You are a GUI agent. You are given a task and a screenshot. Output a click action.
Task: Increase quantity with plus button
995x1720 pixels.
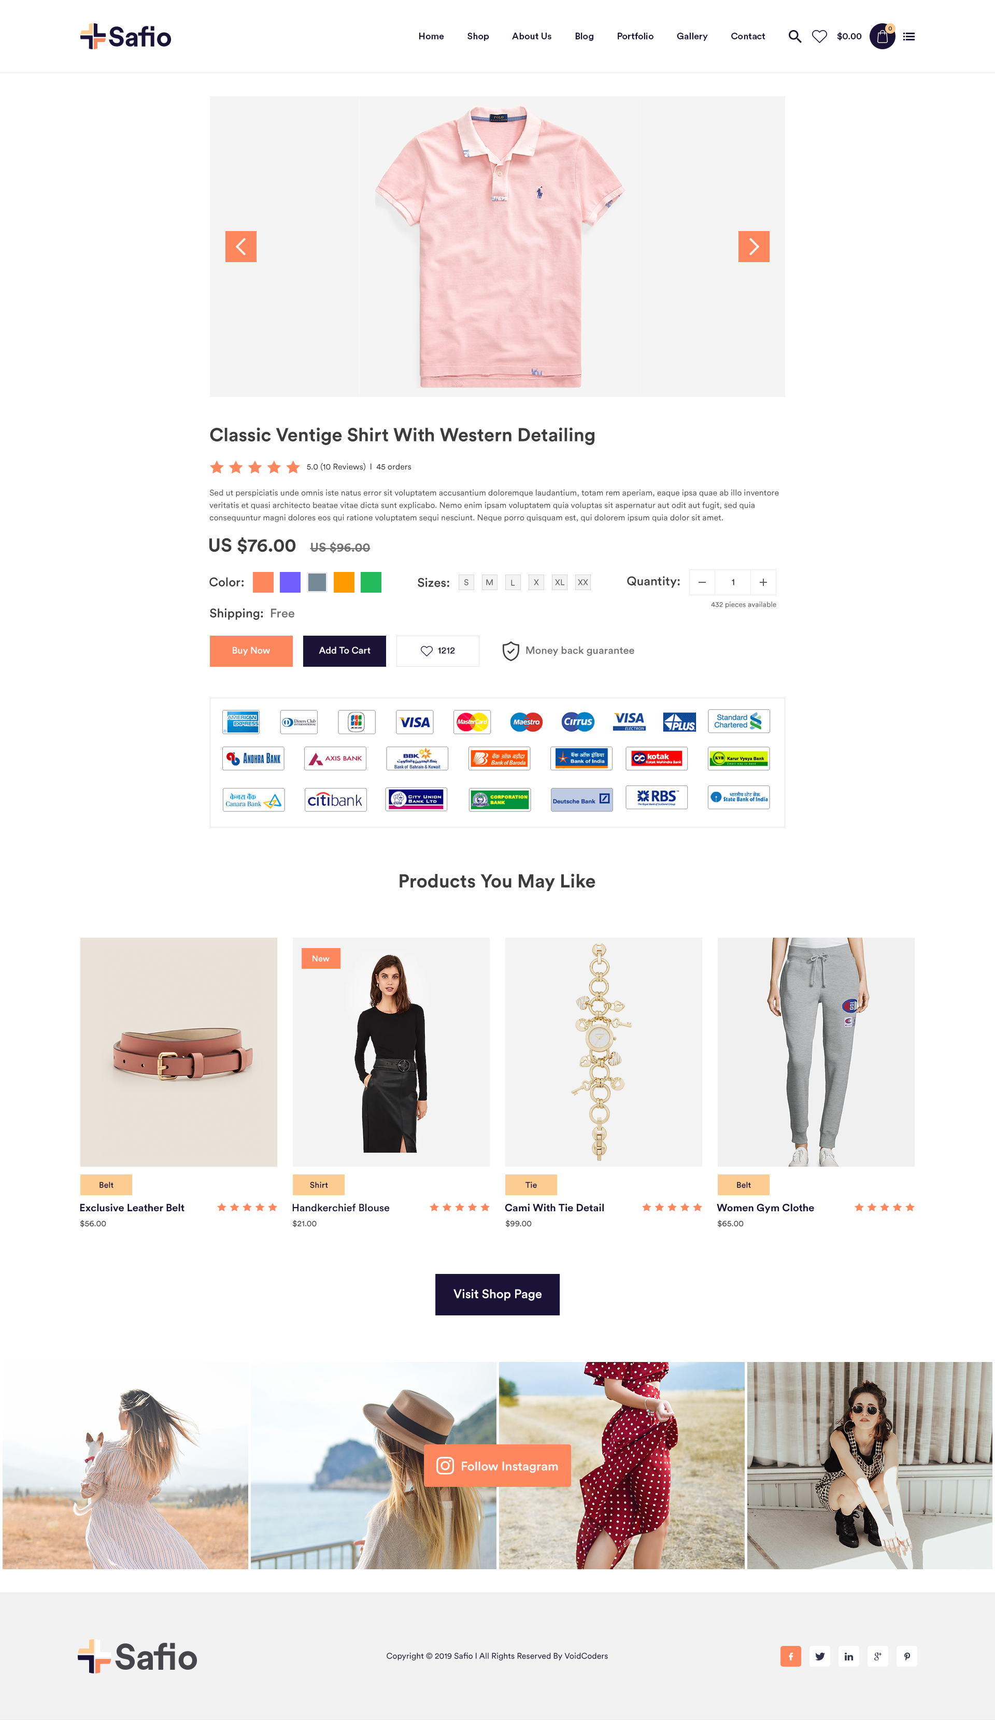pos(763,582)
